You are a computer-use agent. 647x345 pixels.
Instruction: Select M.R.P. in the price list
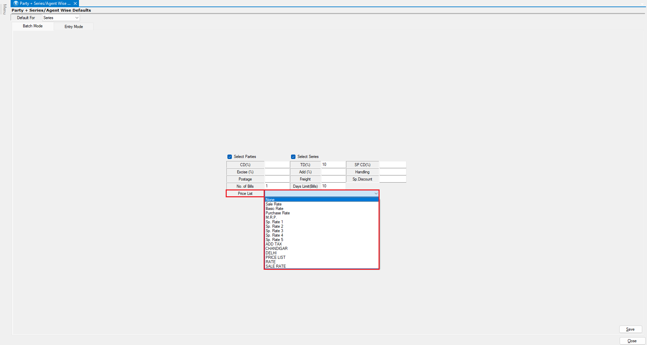click(x=271, y=217)
